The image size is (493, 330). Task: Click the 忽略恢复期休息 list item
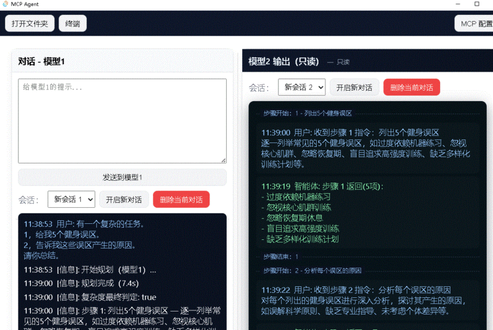tap(292, 218)
